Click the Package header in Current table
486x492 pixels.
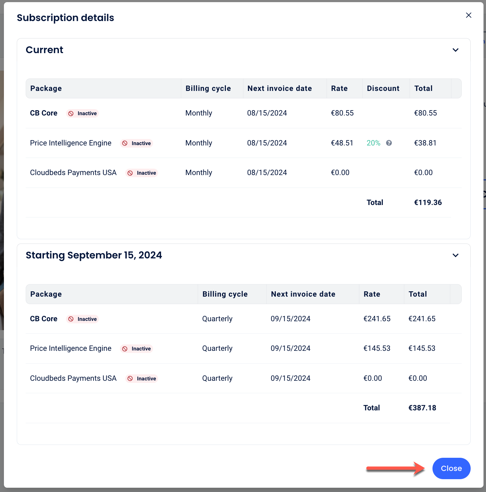46,88
